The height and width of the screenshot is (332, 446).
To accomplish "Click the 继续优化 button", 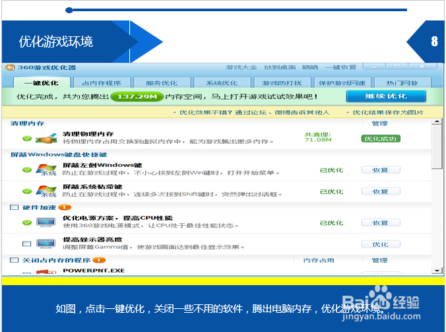I will point(386,96).
